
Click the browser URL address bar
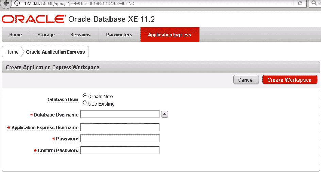coord(158,3)
